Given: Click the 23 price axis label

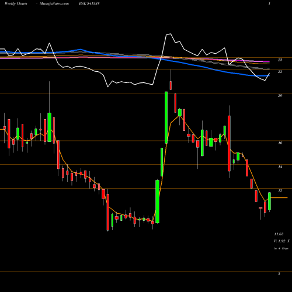Looking at the screenshot, I should pos(280,60).
